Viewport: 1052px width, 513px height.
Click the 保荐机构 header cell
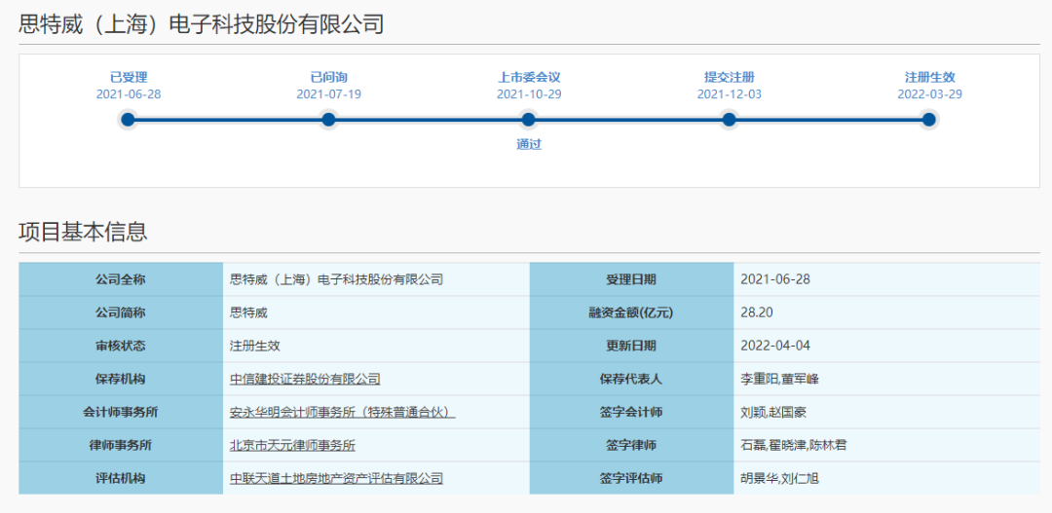click(x=121, y=379)
